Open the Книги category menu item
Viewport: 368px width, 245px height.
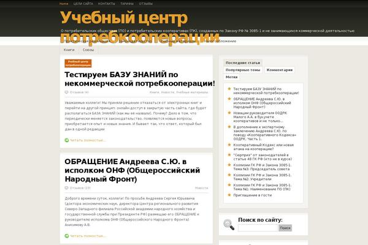69,50
